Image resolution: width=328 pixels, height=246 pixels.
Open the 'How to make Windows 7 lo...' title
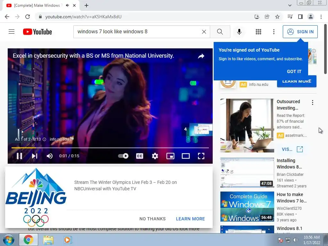click(291, 198)
